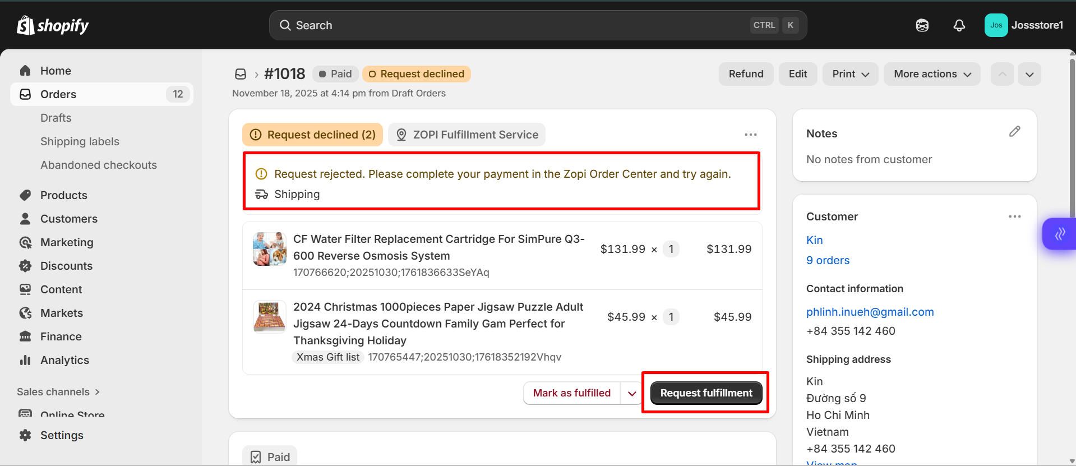Go to next order using down arrow
Screen dimensions: 1076x466
[x=1029, y=74]
